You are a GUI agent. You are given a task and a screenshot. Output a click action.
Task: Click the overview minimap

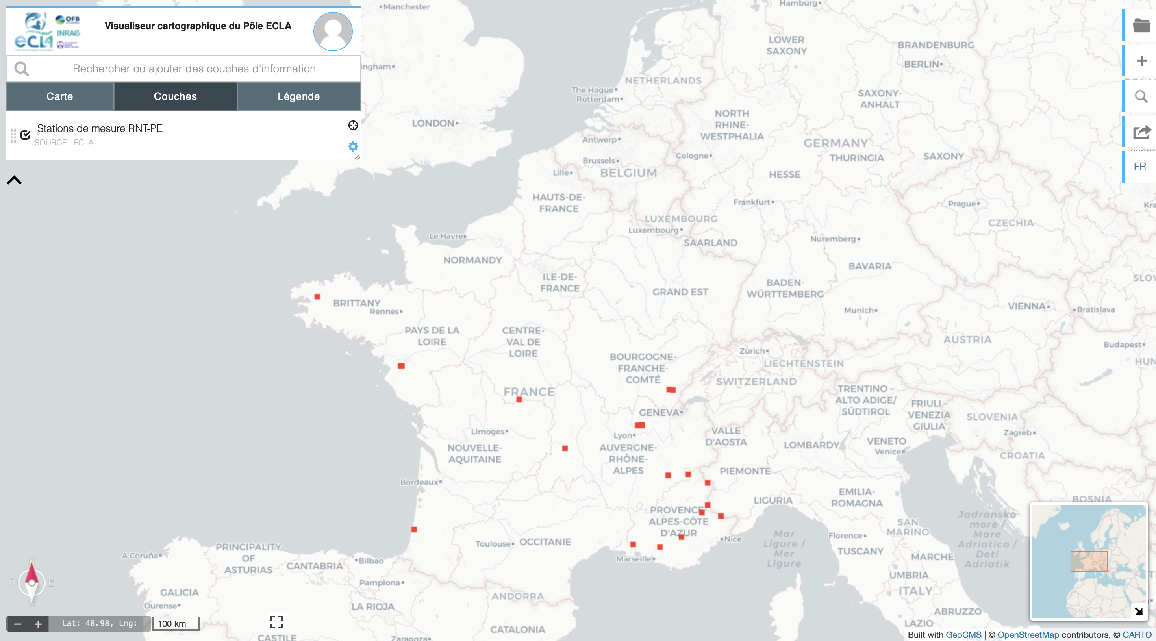pyautogui.click(x=1088, y=561)
